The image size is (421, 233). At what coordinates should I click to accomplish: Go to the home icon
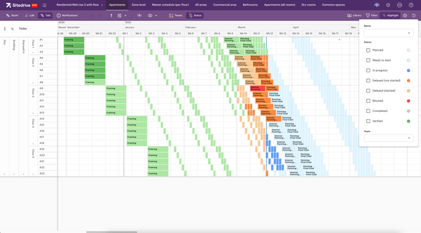point(45,5)
